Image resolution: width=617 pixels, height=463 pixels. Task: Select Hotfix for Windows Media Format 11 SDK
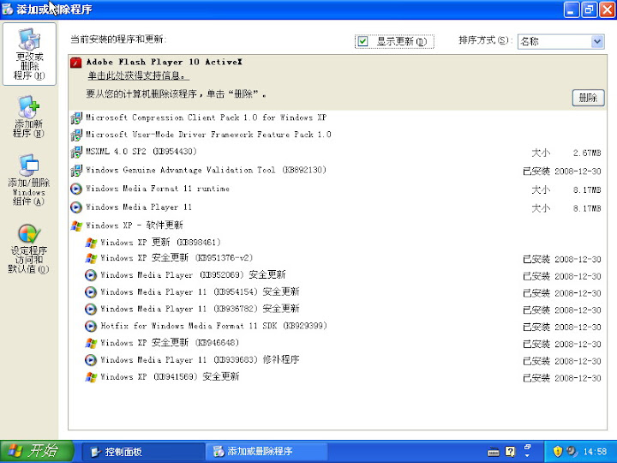(213, 326)
